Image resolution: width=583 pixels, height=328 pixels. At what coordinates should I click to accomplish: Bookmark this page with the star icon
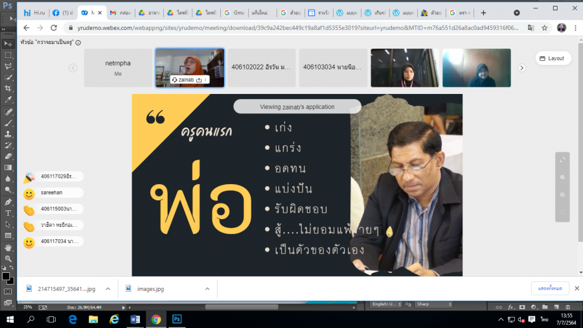[545, 28]
